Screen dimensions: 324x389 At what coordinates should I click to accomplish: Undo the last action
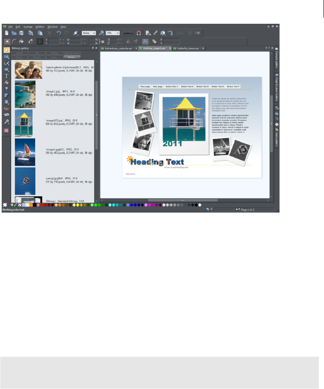coord(59,33)
